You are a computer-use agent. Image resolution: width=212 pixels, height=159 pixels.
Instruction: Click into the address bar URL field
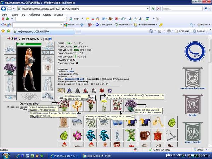83,8
